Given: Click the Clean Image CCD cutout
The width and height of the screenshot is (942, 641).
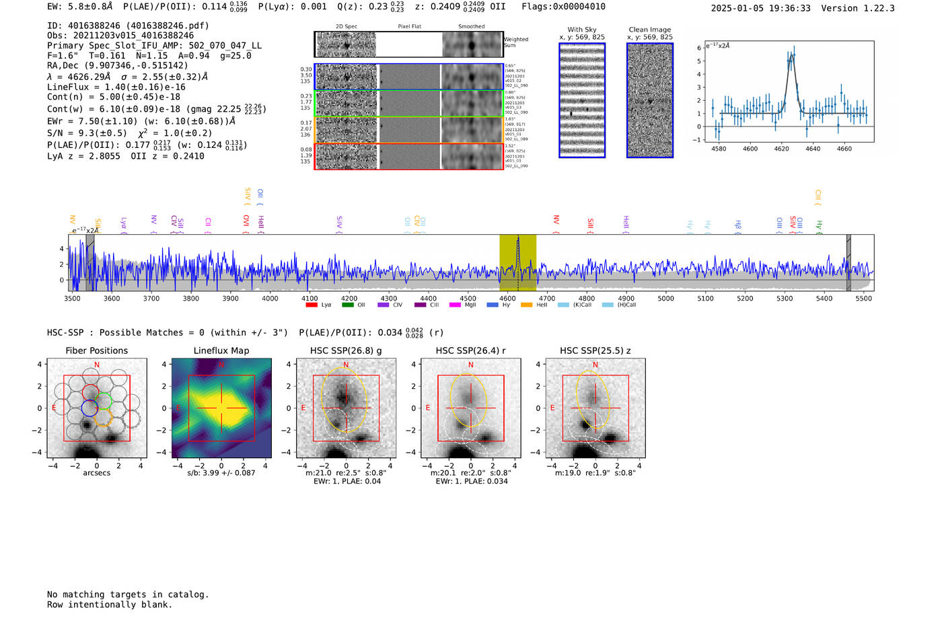Looking at the screenshot, I should pos(650,100).
